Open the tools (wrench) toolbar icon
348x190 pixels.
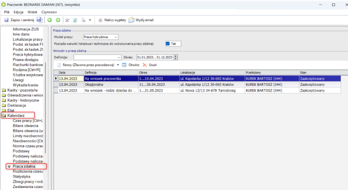[x=67, y=20]
